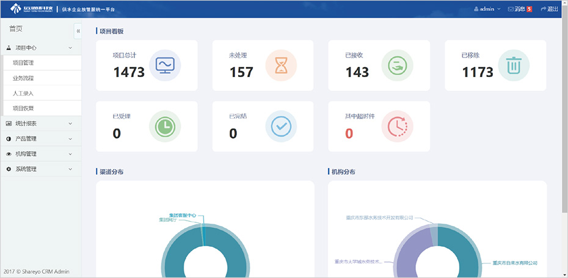This screenshot has height=278, width=568.
Task: Click the flask icon beside 项目中心
Action: click(x=9, y=48)
